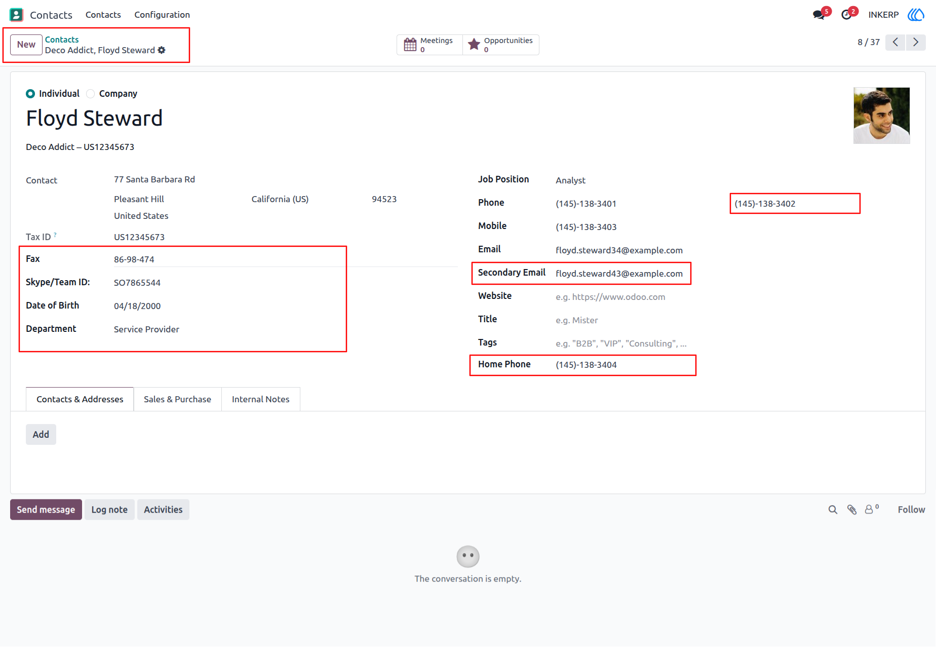
Task: Select the Individual radio button
Action: click(x=30, y=94)
